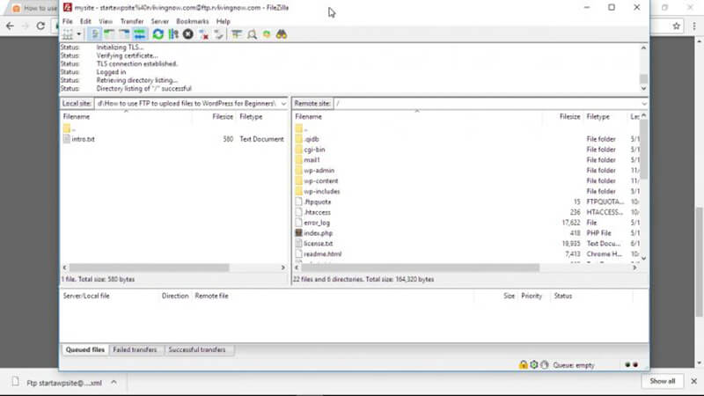
Task: Expand the Remote site path dropdown
Action: (x=643, y=103)
